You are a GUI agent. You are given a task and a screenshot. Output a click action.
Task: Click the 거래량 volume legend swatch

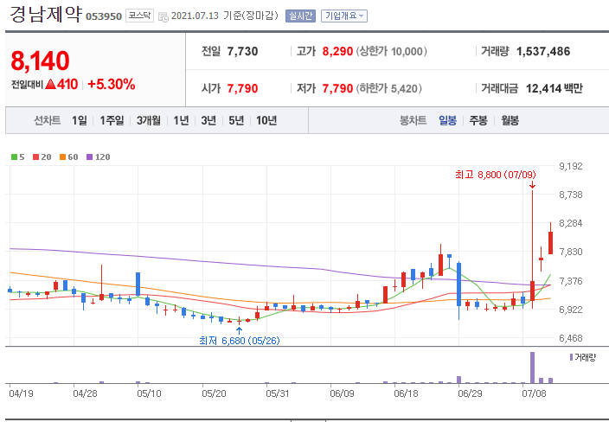571,357
